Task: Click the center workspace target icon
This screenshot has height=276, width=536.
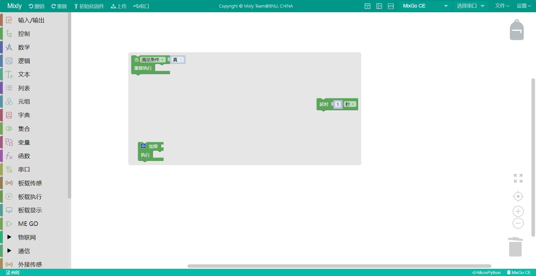Action: point(518,196)
